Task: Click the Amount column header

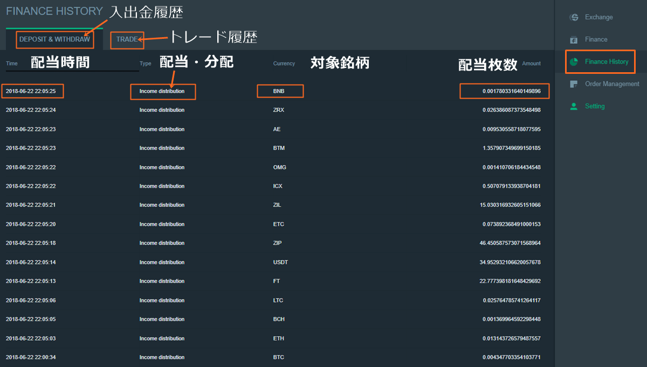Action: tap(531, 63)
